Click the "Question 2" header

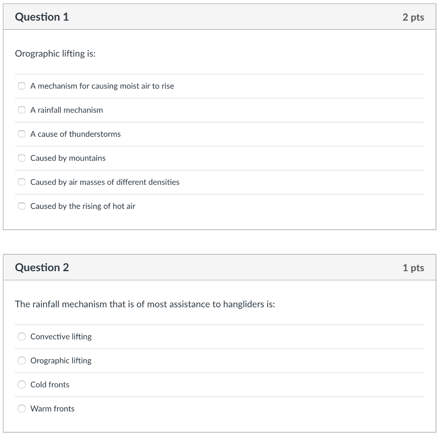[x=41, y=267]
